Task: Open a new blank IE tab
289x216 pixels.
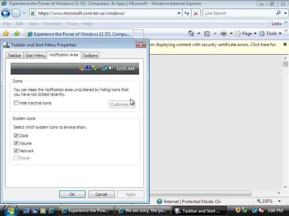Action: pyautogui.click(x=138, y=34)
